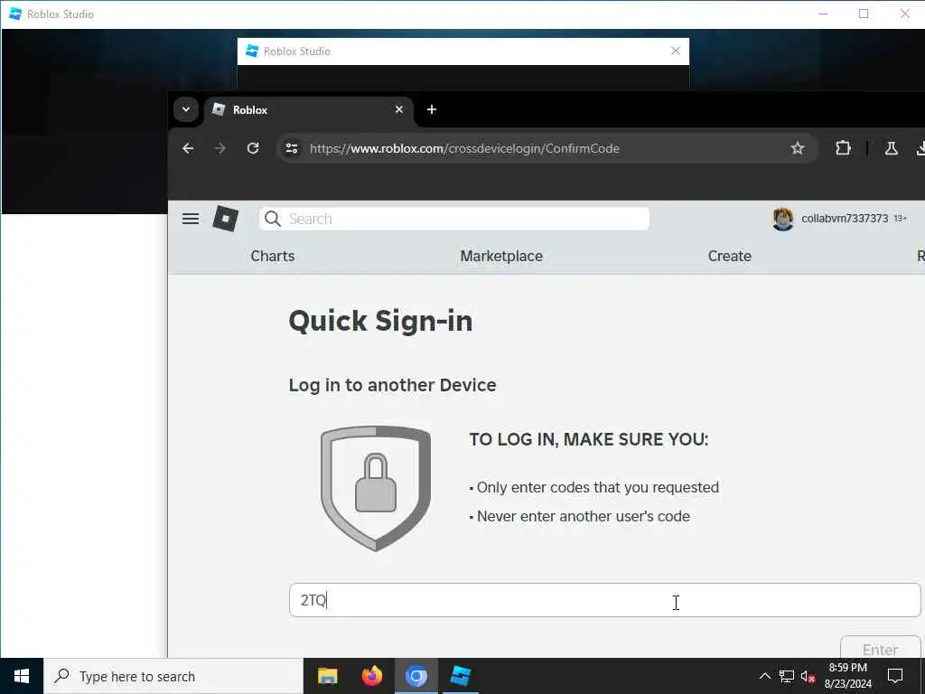
Task: Open the tab search dropdown in Chrome
Action: [186, 109]
